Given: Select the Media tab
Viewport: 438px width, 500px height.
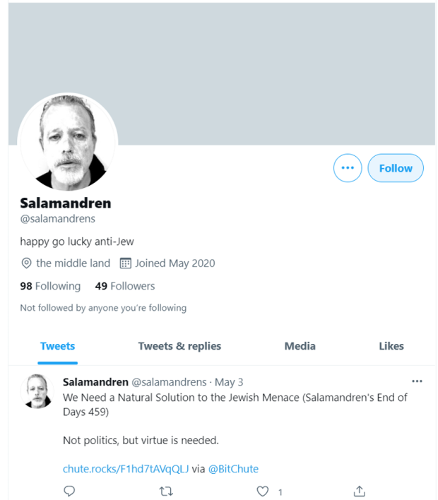Looking at the screenshot, I should click(x=300, y=346).
